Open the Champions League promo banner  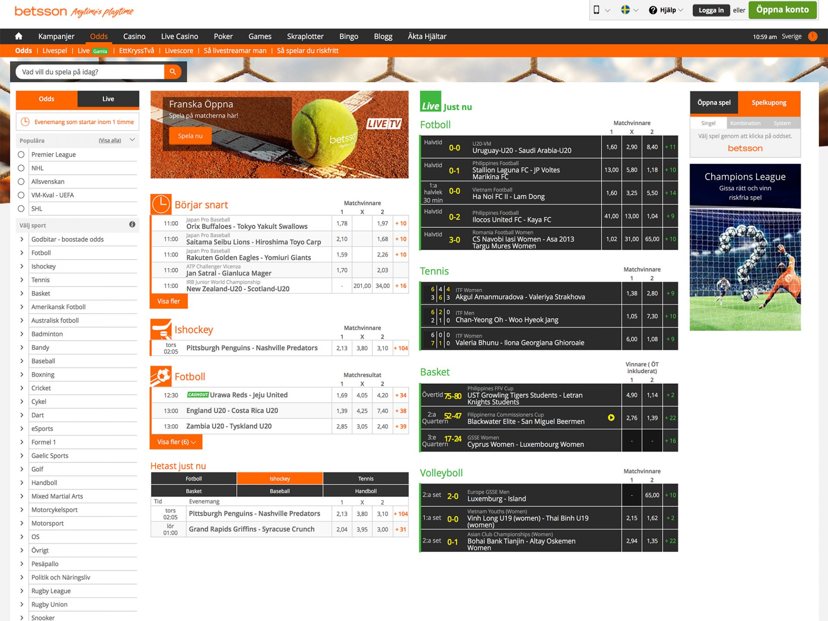click(745, 247)
